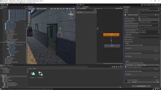Image resolution: width=161 pixels, height=90 pixels.
Task: Toggle scene lighting bulb icon
Action: pyautogui.click(x=58, y=9)
